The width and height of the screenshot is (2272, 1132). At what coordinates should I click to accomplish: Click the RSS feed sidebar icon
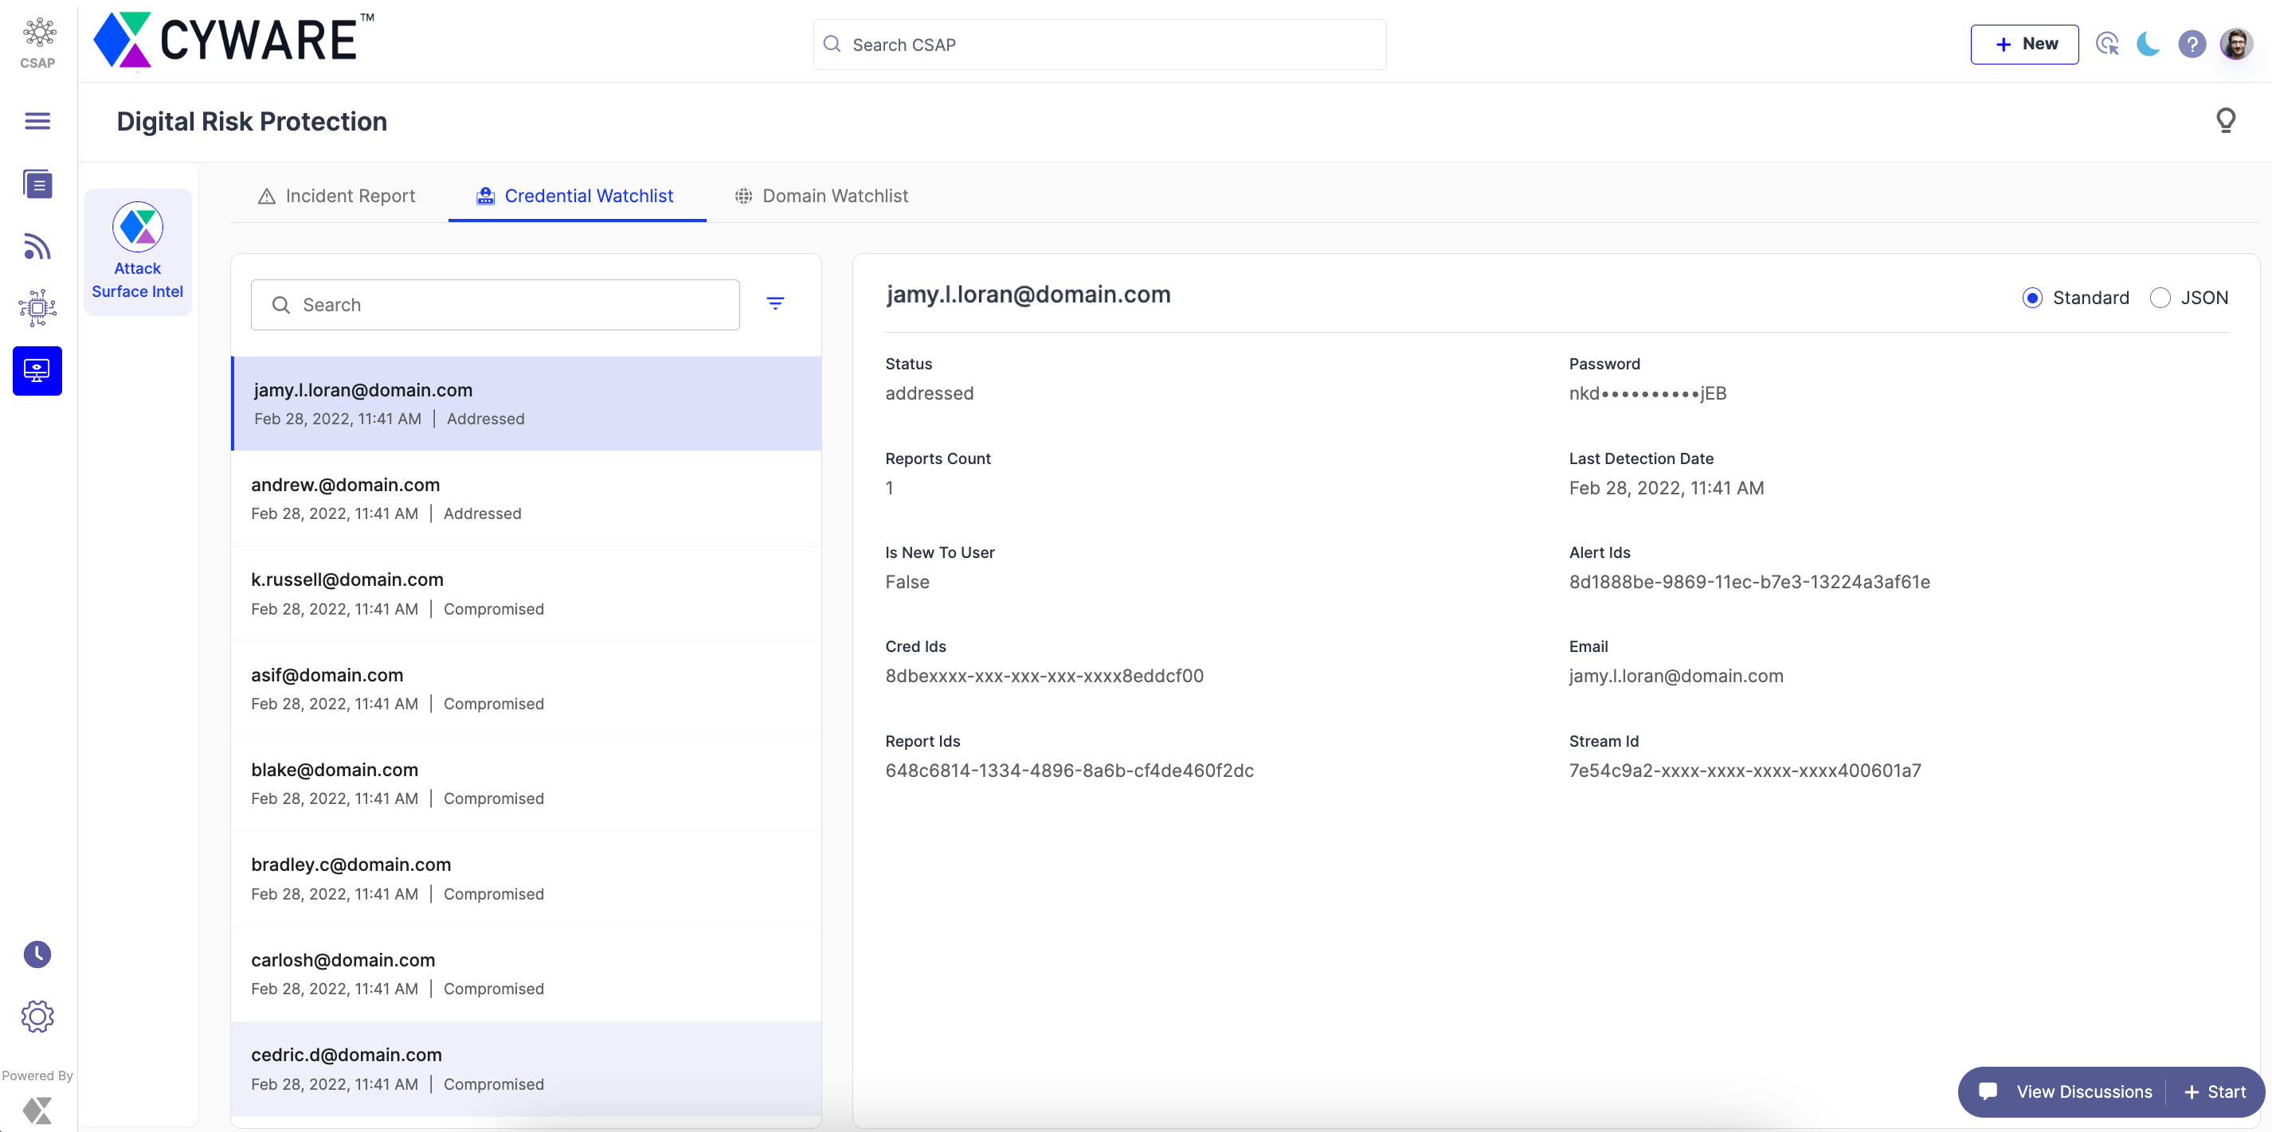click(x=37, y=247)
